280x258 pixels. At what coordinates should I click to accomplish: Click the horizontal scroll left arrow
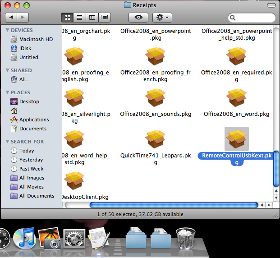pos(262,205)
